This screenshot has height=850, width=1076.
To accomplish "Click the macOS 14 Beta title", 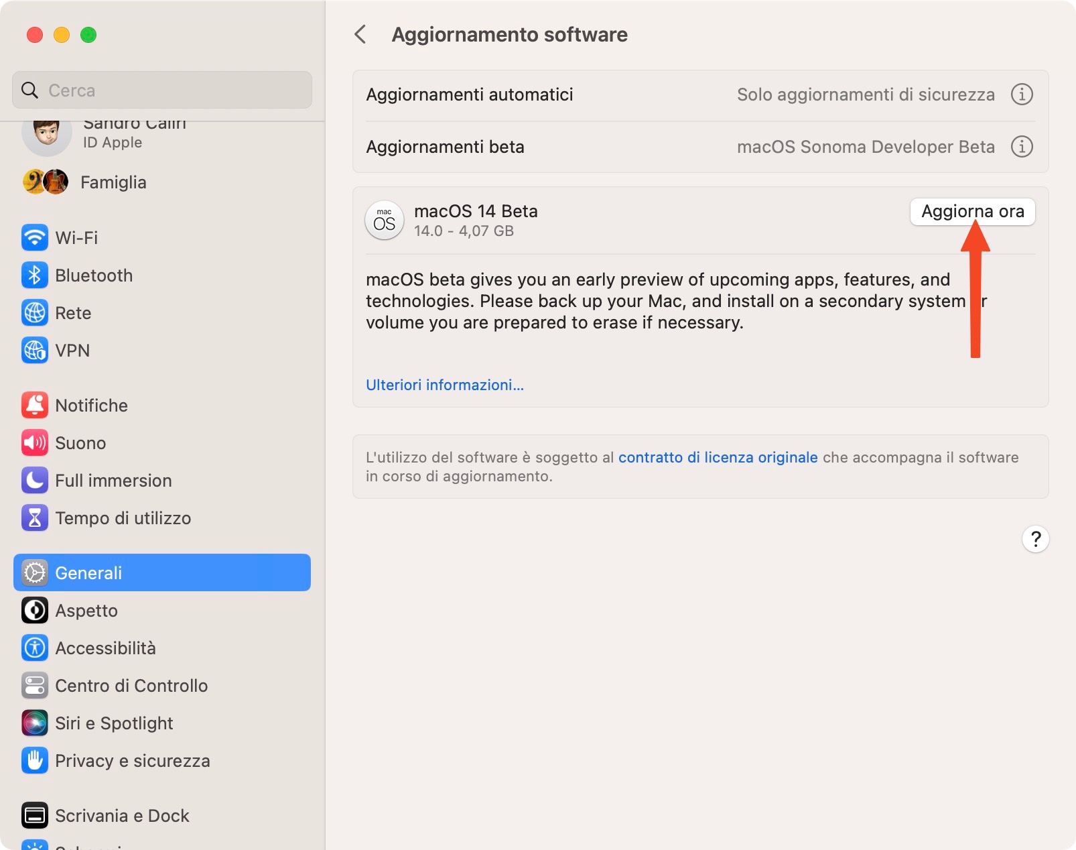I will click(476, 211).
